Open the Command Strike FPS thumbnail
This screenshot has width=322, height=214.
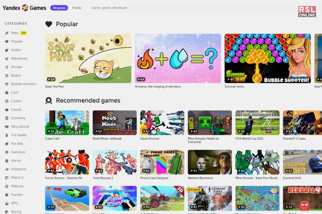click(x=210, y=198)
